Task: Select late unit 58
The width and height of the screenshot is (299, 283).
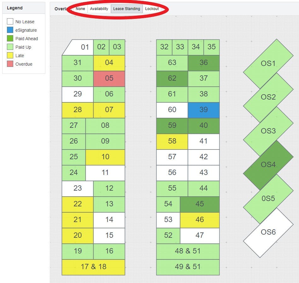Action: tap(172, 141)
